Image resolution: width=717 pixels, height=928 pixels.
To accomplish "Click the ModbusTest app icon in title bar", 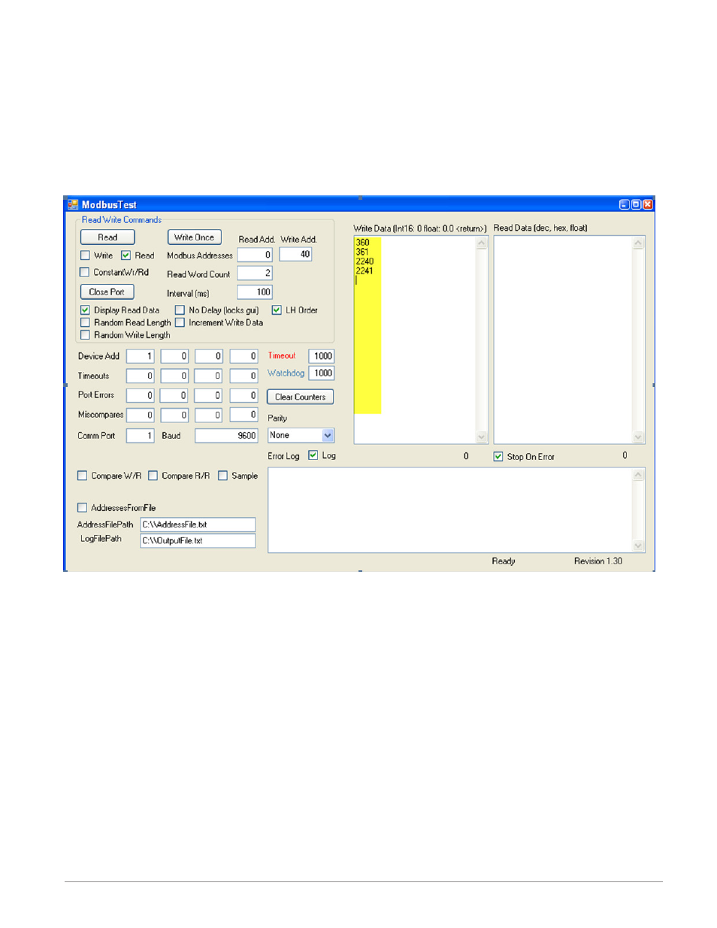I will [73, 204].
